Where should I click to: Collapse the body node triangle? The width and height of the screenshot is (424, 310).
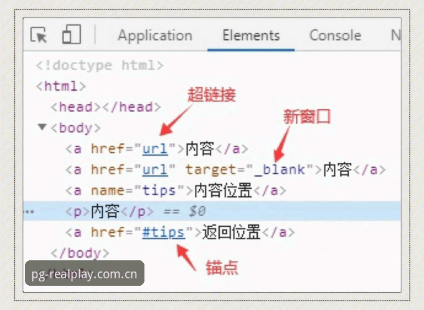(42, 127)
